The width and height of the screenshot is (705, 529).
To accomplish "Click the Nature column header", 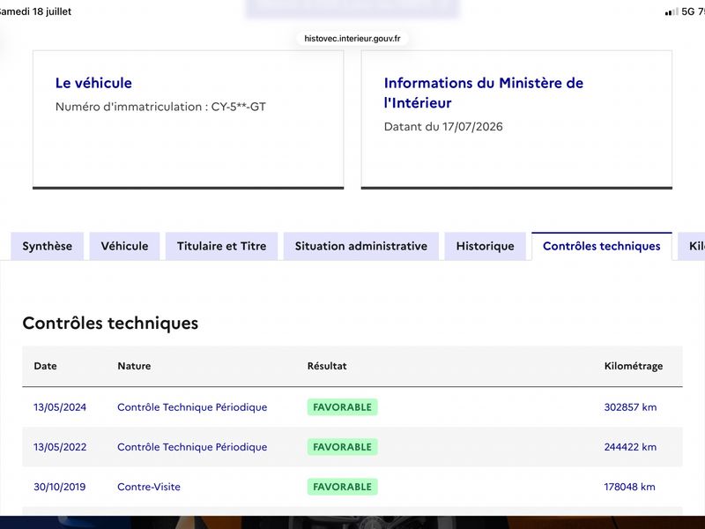I will pyautogui.click(x=134, y=366).
